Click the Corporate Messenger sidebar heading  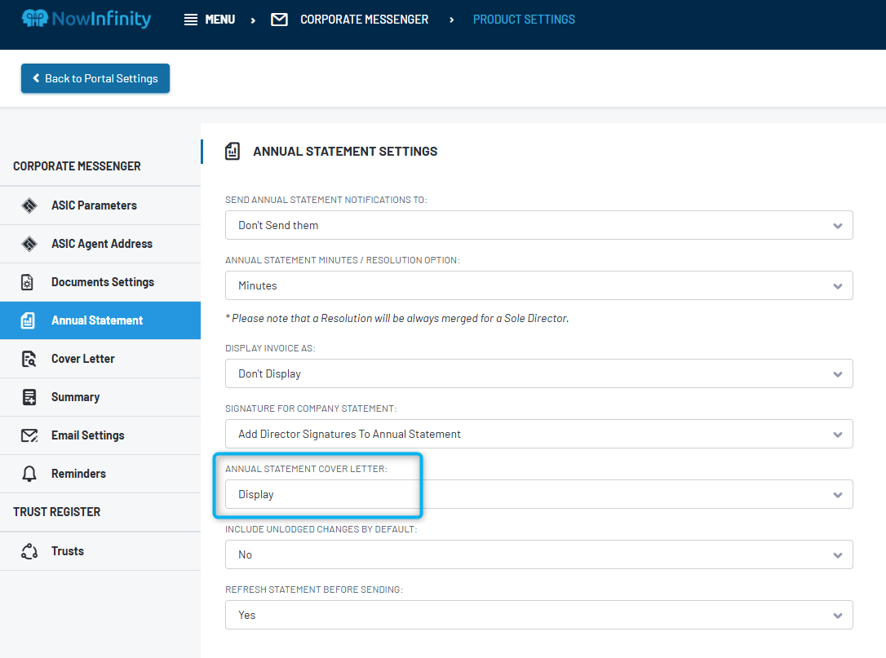tap(77, 166)
